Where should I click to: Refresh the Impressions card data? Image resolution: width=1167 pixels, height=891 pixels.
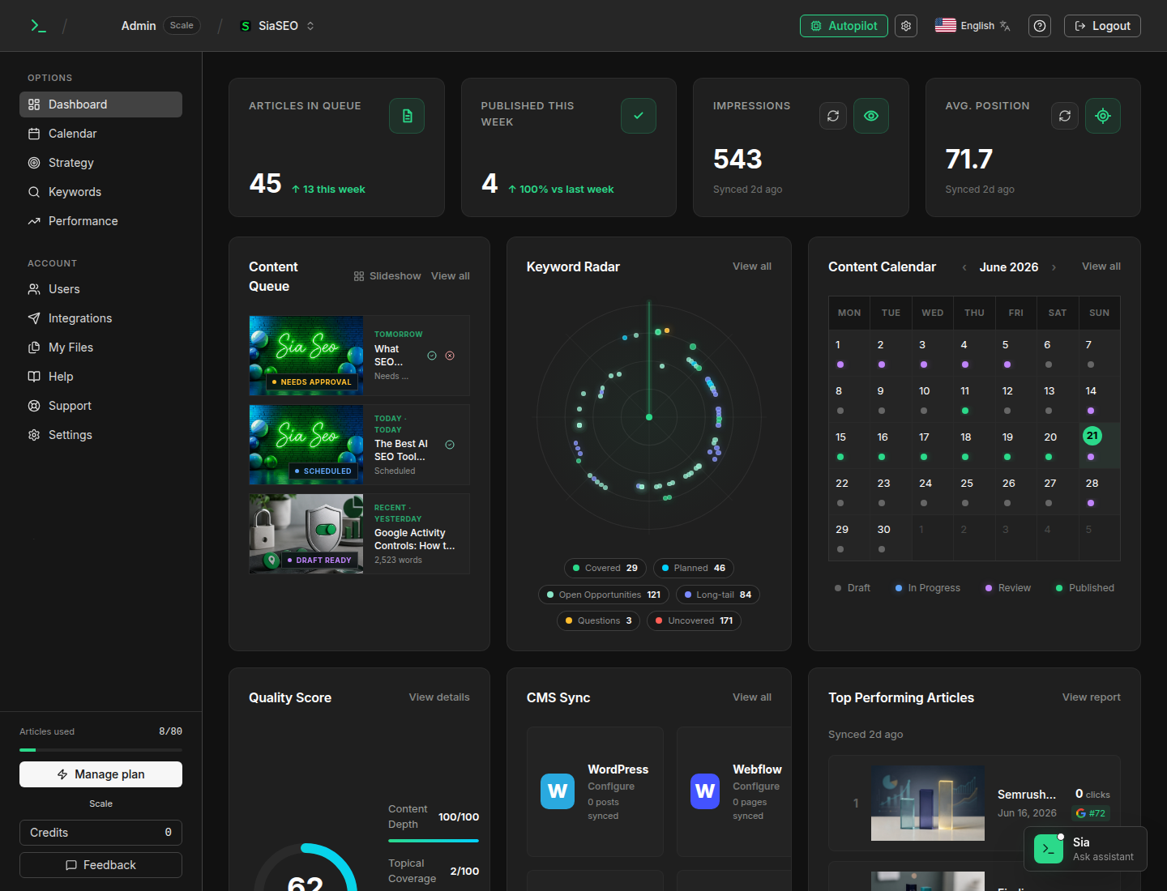pos(833,116)
